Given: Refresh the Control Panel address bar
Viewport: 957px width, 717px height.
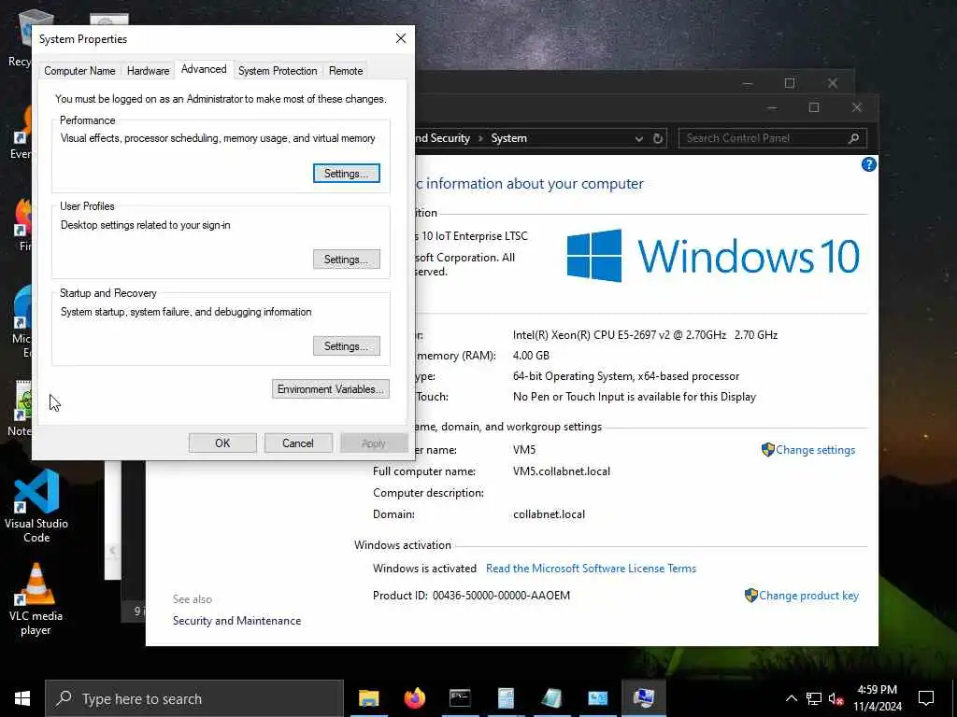Looking at the screenshot, I should pyautogui.click(x=657, y=138).
